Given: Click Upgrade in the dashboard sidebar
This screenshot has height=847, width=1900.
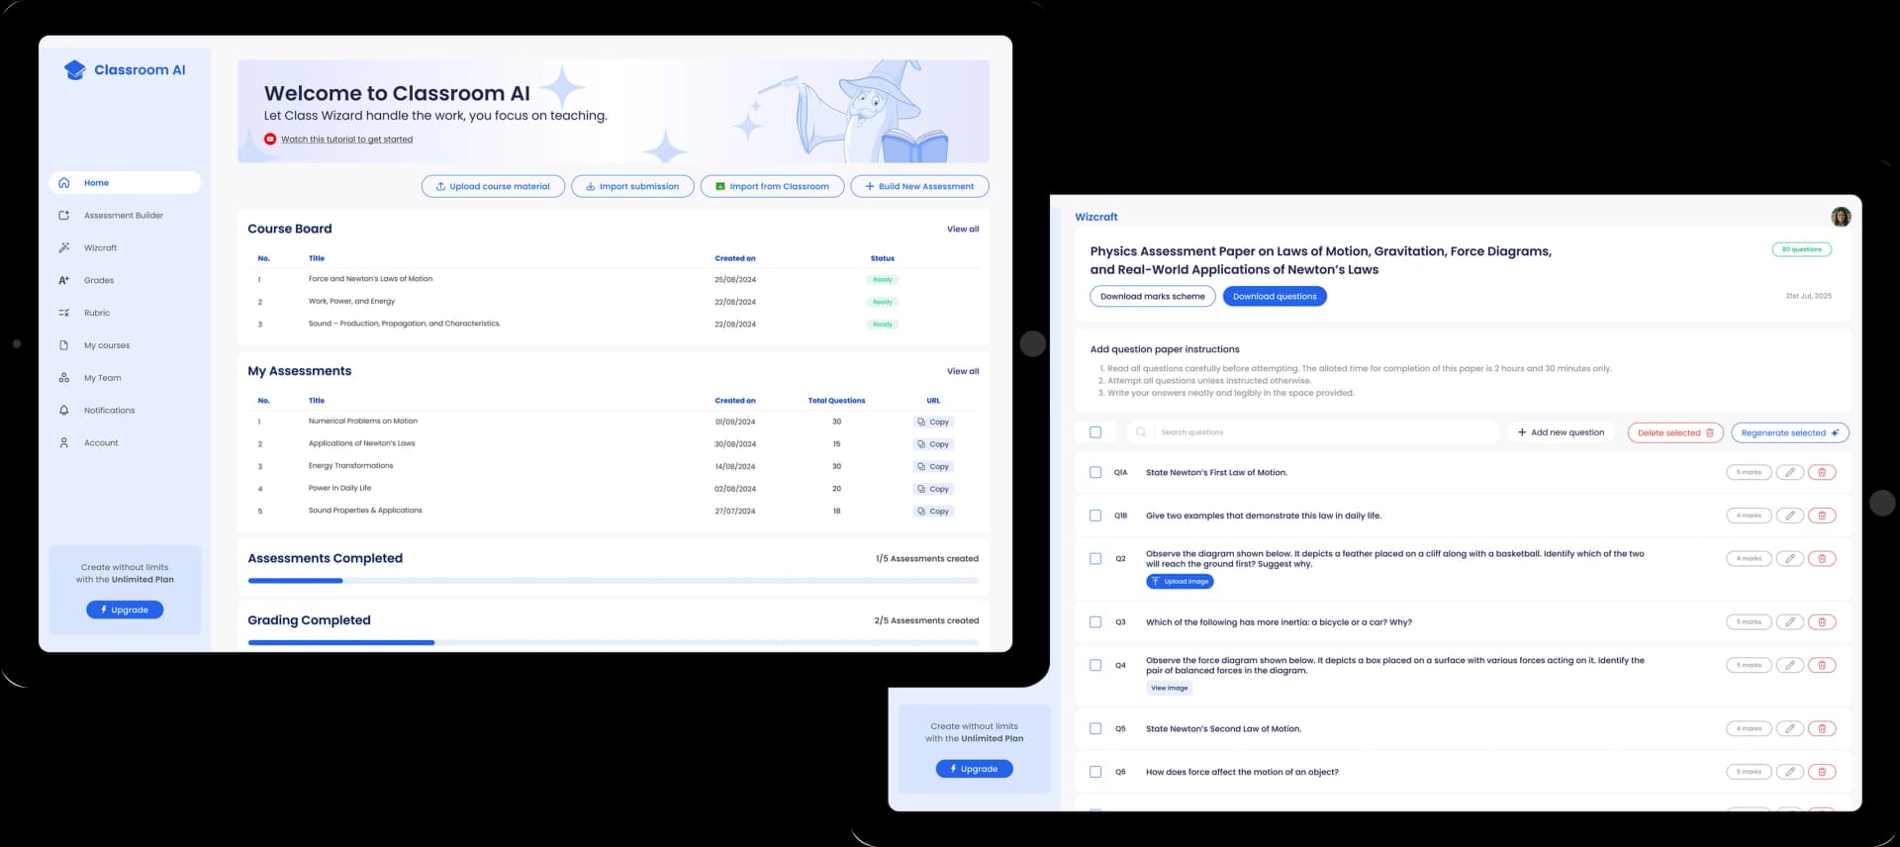Looking at the screenshot, I should (125, 611).
